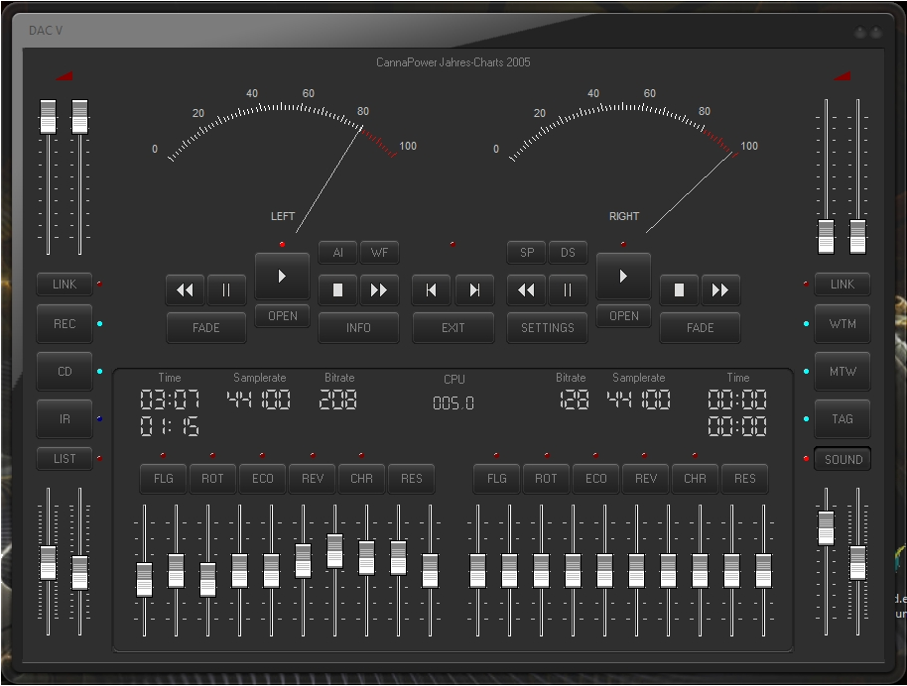
Task: Show the track INFO
Action: pos(358,328)
